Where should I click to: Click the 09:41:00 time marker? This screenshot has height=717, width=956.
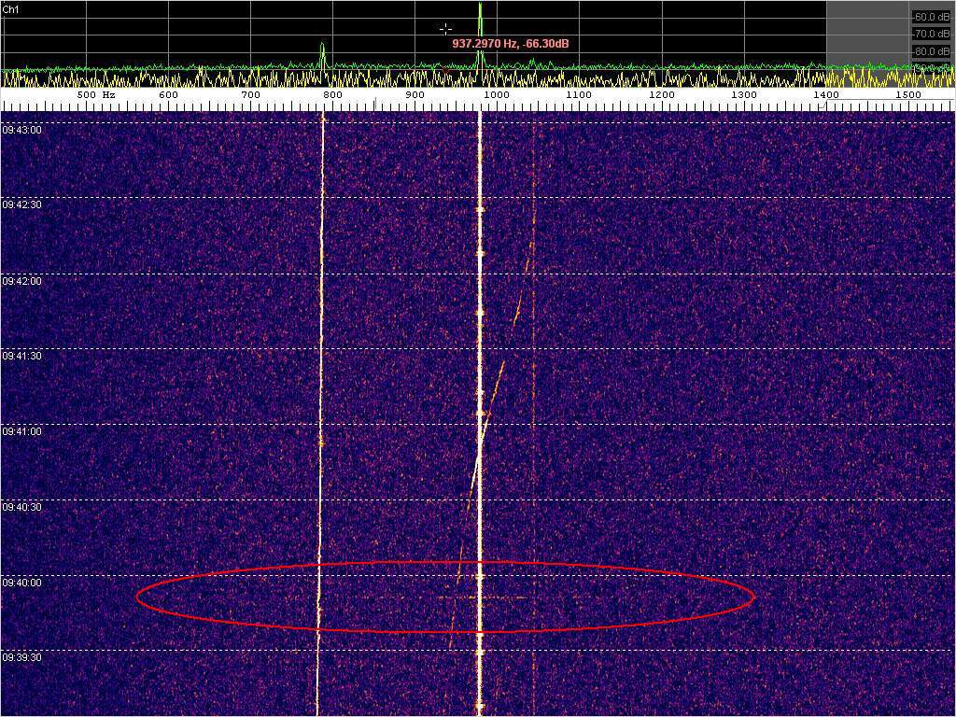click(21, 432)
